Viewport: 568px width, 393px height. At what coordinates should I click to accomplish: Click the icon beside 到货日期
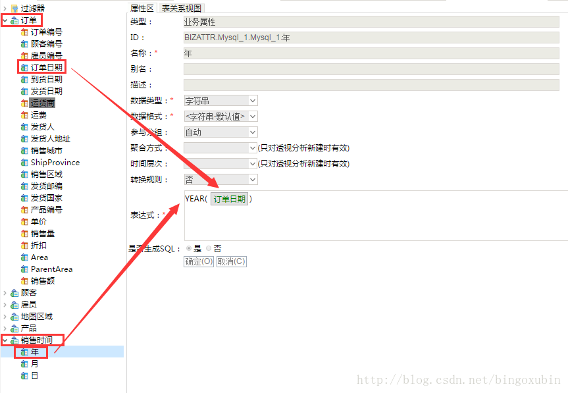(x=24, y=80)
